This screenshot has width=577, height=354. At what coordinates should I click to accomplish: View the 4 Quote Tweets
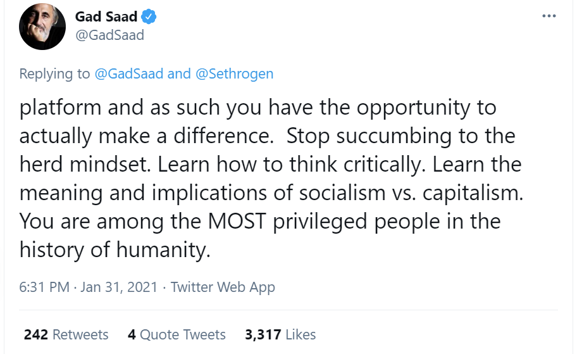177,334
